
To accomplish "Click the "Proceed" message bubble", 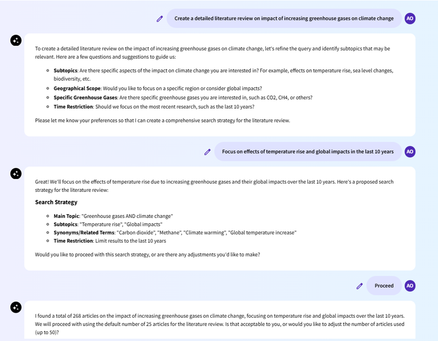I will coord(384,286).
